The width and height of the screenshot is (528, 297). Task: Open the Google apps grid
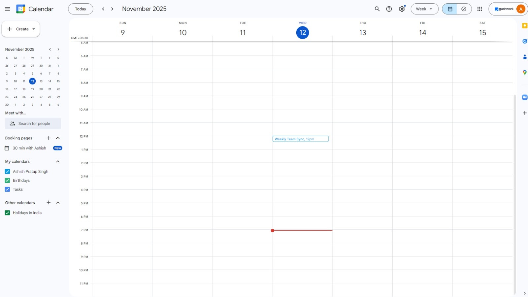pos(479,9)
